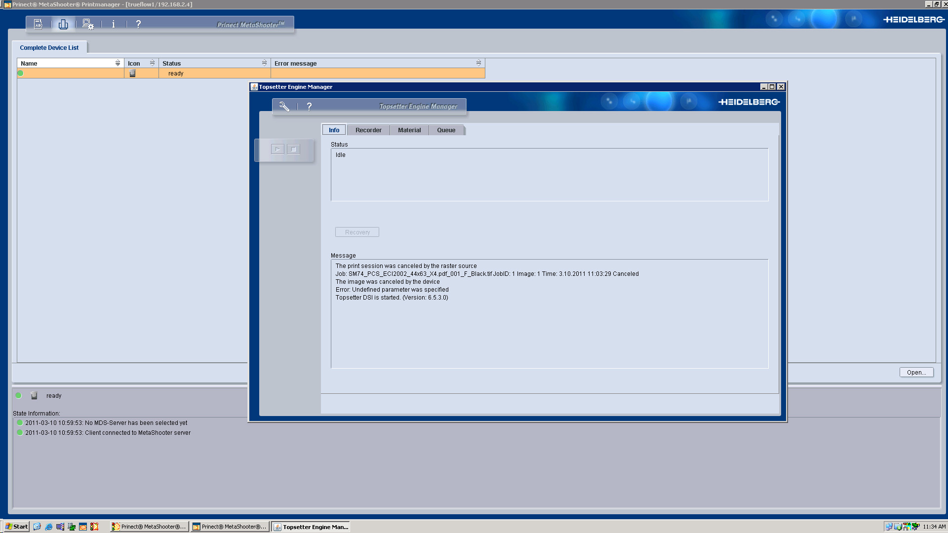Click 'Topsetter DSI is started' message line
The width and height of the screenshot is (948, 533).
pos(392,297)
